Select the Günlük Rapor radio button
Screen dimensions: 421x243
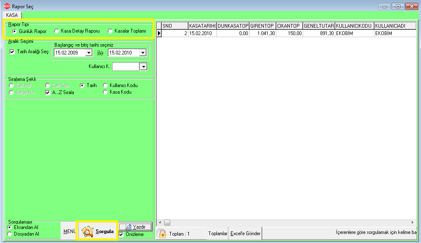click(14, 31)
